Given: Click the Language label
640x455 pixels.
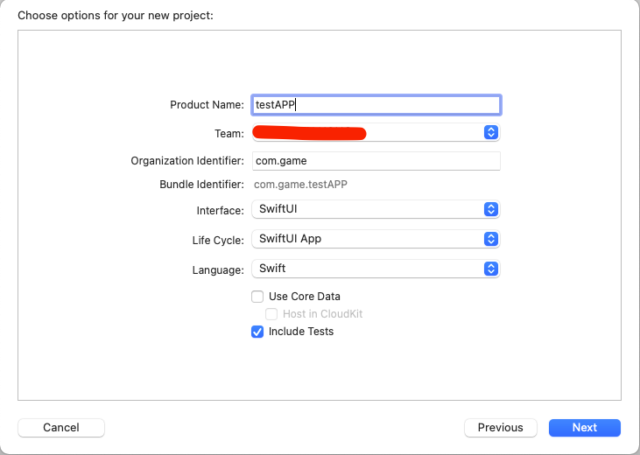Looking at the screenshot, I should pos(218,269).
